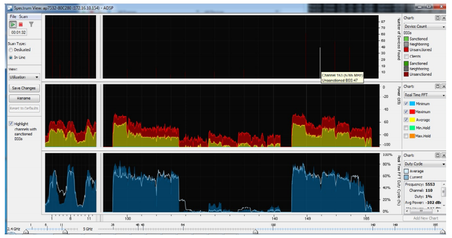Screen dimensions: 452x238
Task: Click the clients Unsanctioned dark red swatch
Action: 406,74
